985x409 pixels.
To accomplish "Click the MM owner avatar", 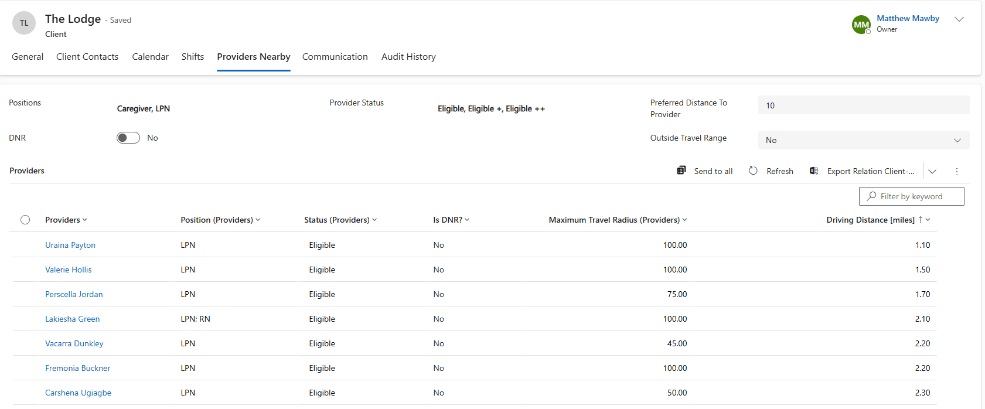I will click(861, 25).
